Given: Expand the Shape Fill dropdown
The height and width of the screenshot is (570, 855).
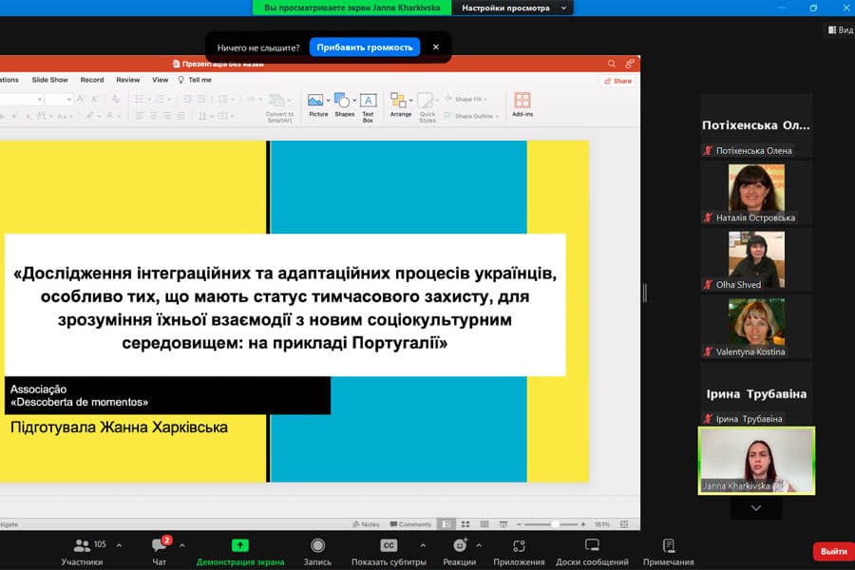Looking at the screenshot, I should click(486, 97).
